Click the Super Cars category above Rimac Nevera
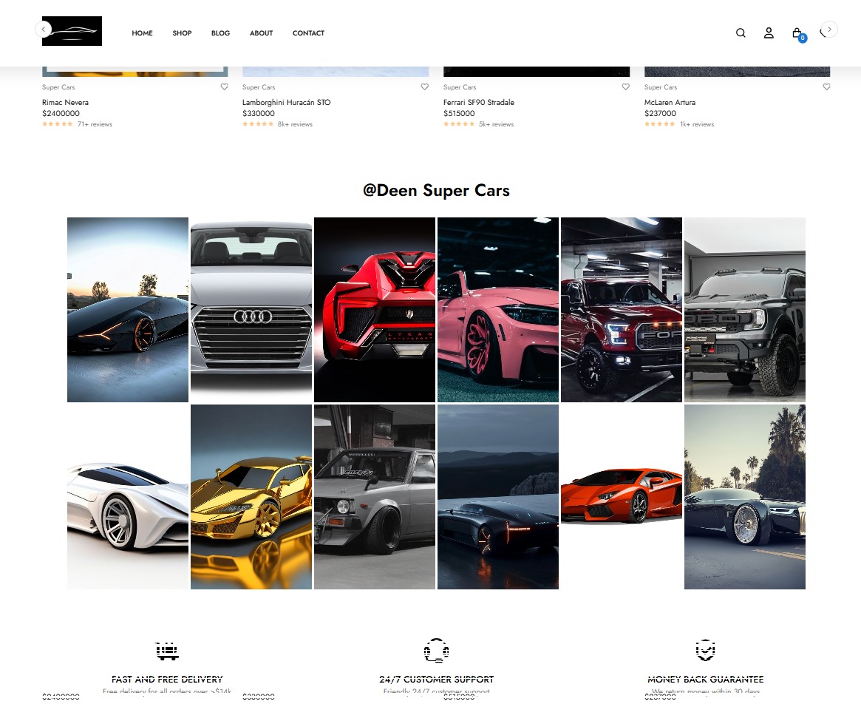This screenshot has height=704, width=861. tap(58, 87)
